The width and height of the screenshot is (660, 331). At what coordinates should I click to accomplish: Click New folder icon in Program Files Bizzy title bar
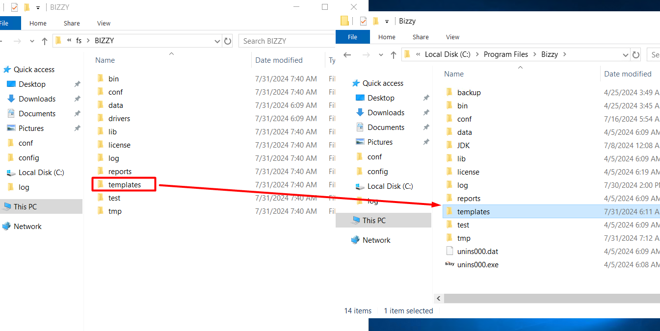point(376,21)
